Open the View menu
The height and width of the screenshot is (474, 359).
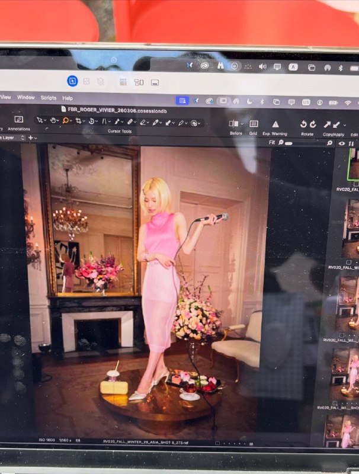point(5,97)
